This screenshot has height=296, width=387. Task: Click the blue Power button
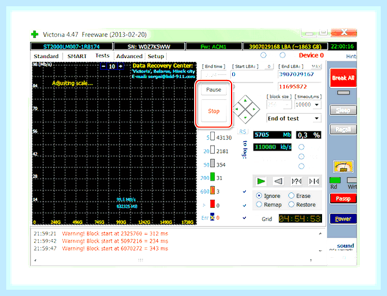coord(343,219)
